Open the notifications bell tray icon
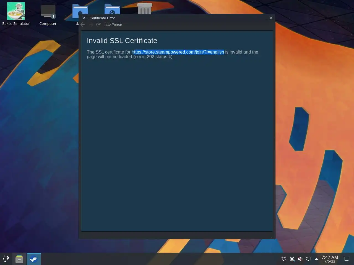The width and height of the screenshot is (354, 265). point(284,259)
